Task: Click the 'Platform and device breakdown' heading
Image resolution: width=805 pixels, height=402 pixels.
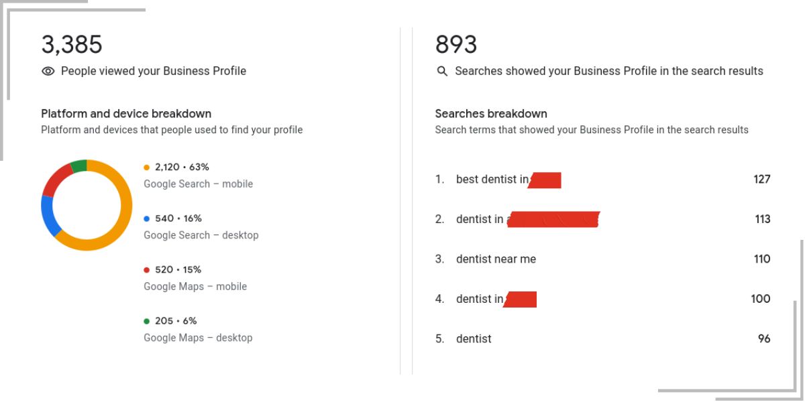Action: point(126,114)
